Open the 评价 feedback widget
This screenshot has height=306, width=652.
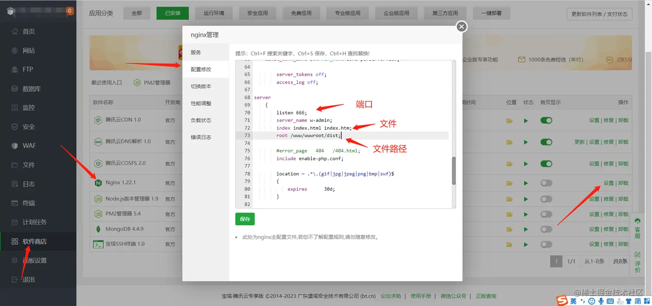click(x=637, y=262)
